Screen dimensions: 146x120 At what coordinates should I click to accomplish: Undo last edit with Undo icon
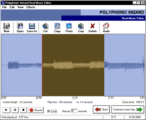tap(106, 28)
